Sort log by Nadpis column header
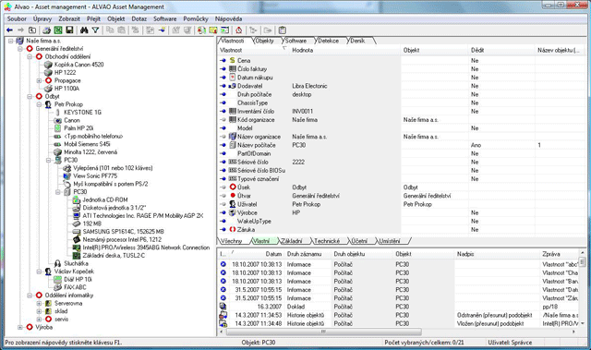The width and height of the screenshot is (591, 350). (x=497, y=254)
